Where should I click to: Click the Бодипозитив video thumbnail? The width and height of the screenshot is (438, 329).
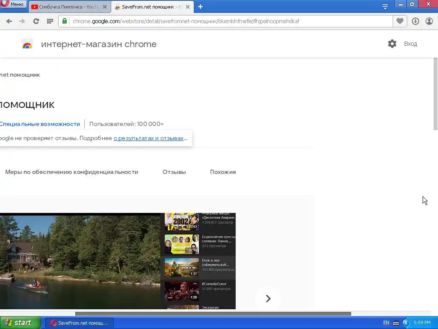181,244
